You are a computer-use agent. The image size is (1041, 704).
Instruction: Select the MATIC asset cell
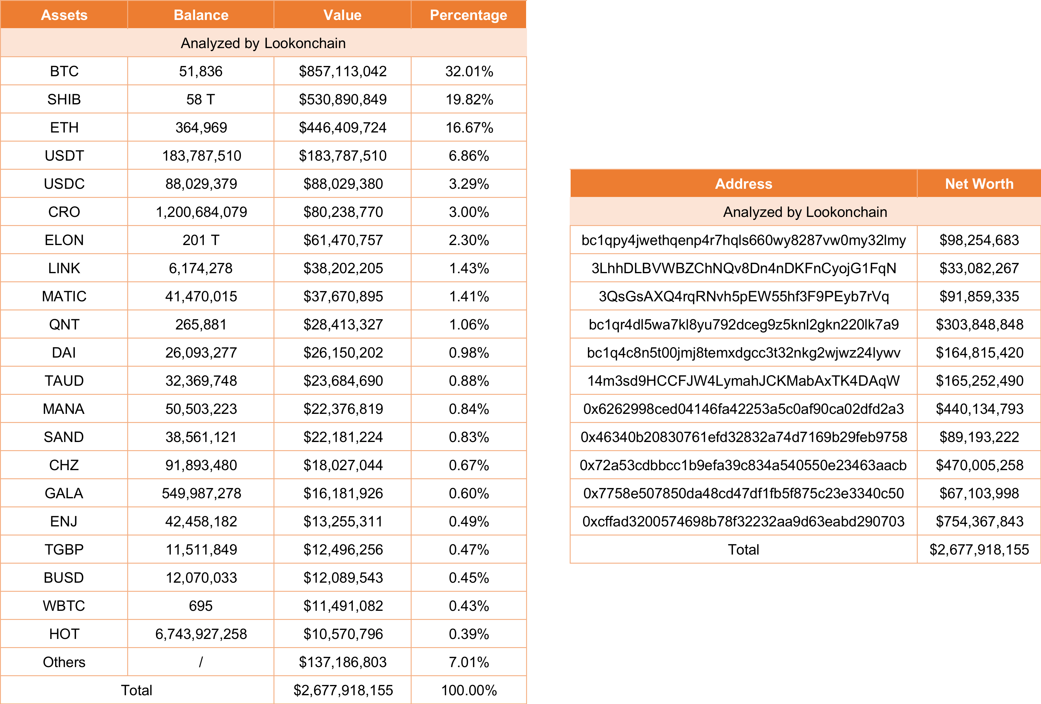(64, 296)
